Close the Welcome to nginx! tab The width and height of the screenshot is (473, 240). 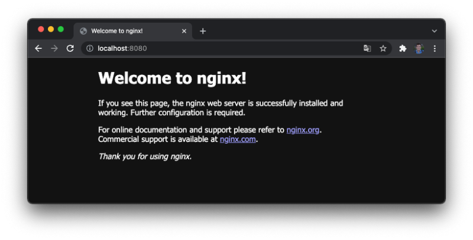click(x=184, y=31)
